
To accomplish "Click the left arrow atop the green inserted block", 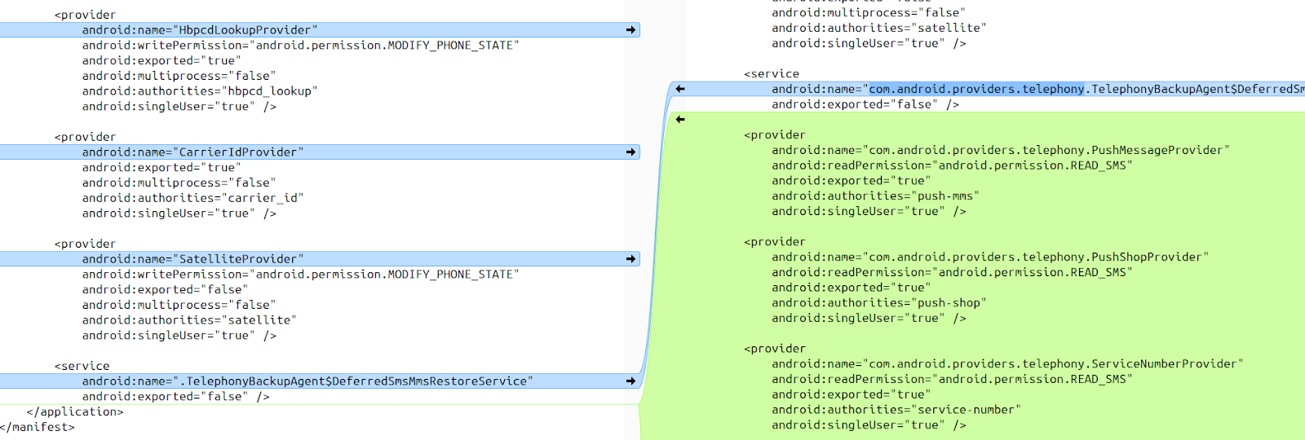I will click(x=680, y=120).
